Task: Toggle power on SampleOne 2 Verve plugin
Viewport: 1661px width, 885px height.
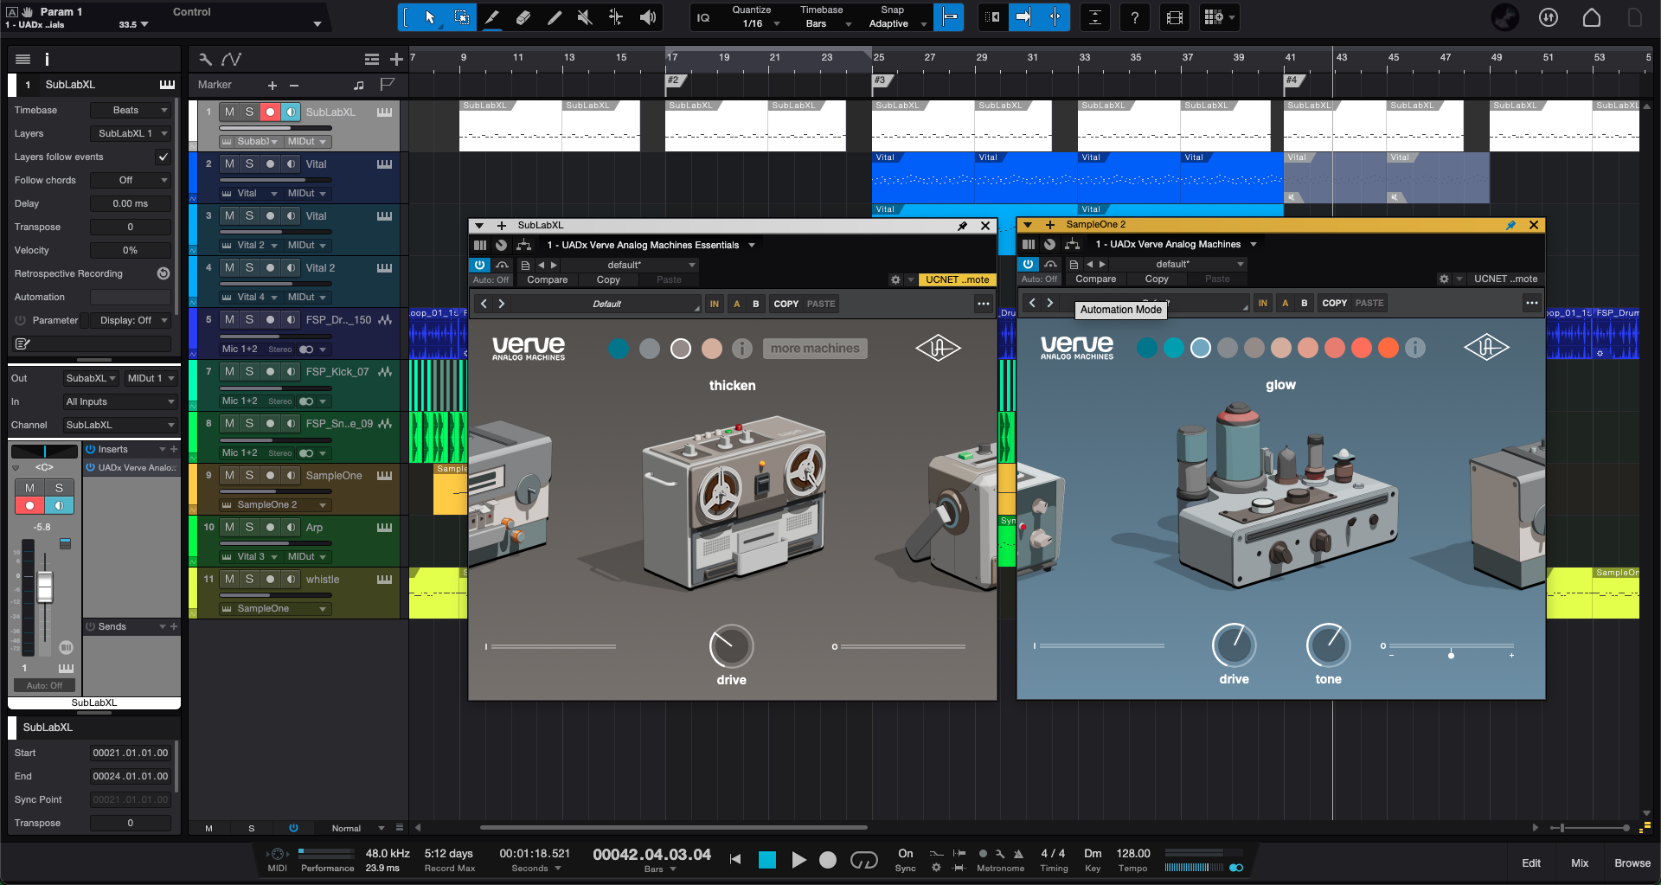Action: click(1028, 264)
